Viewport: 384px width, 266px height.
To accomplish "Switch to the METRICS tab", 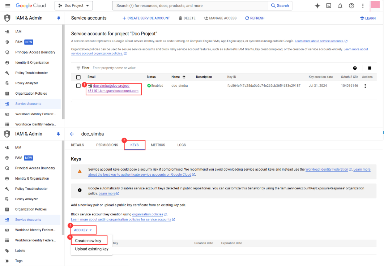I will [x=158, y=145].
